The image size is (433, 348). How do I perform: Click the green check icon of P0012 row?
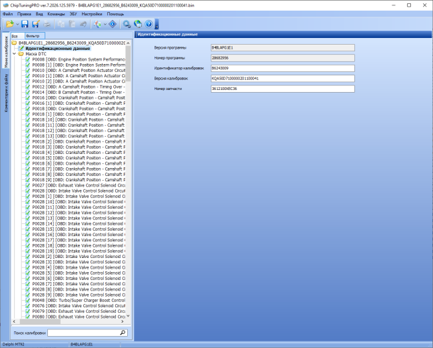pos(27,87)
